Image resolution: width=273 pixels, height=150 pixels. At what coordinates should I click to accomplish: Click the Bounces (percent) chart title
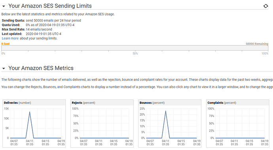[152, 103]
